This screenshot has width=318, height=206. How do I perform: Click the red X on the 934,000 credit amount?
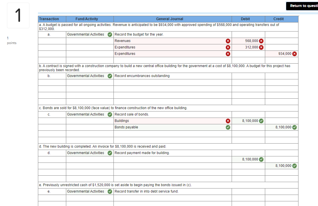(294, 54)
